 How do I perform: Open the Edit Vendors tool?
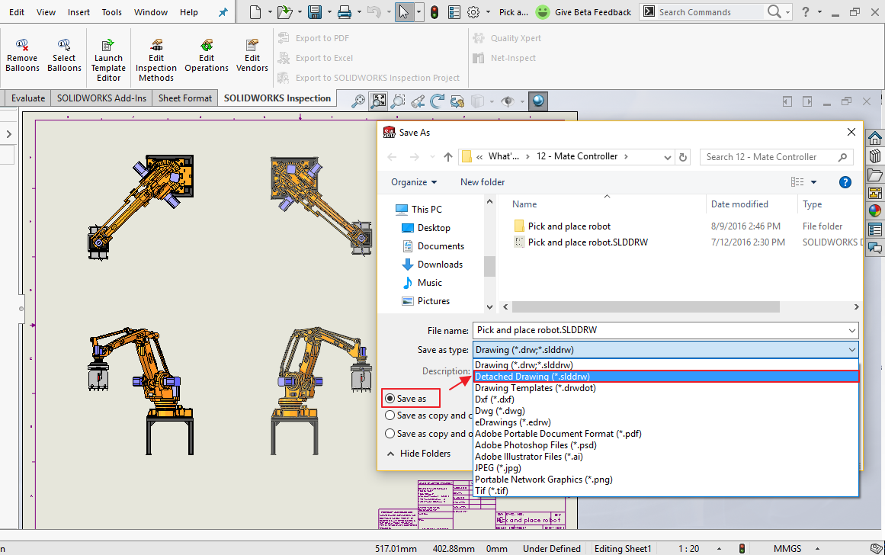252,56
